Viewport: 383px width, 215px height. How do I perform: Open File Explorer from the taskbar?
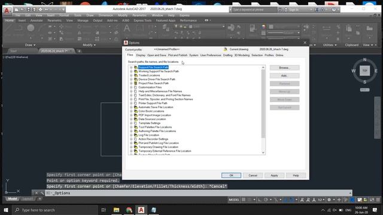pos(117,210)
